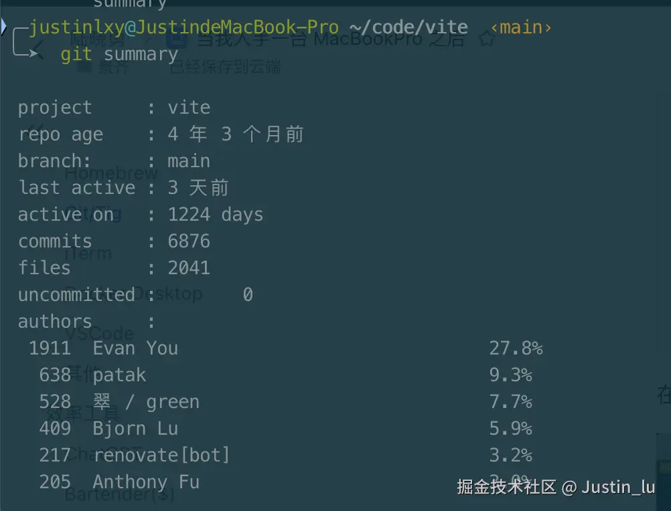Click the faint star favorite icon behind the terminal
This screenshot has height=511, width=671.
point(487,39)
